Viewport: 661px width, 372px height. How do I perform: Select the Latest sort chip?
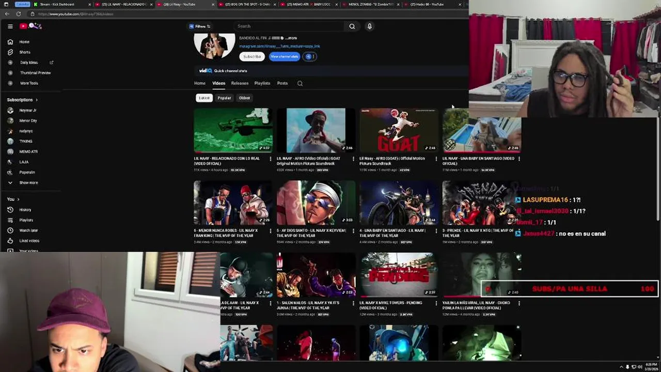(204, 98)
